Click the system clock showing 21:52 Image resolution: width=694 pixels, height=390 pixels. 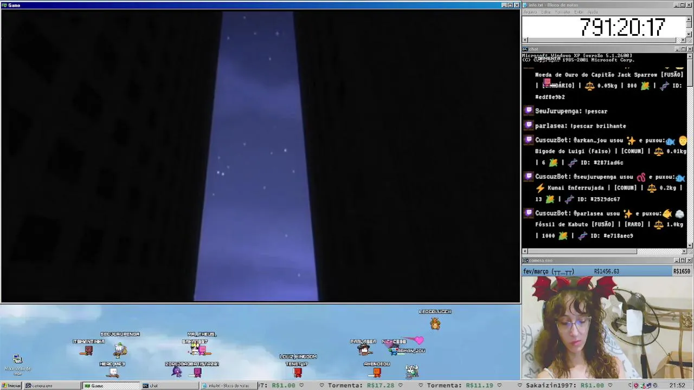[677, 386]
